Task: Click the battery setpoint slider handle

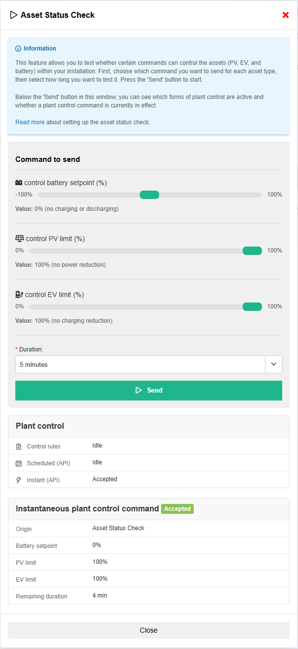Action: (x=149, y=195)
